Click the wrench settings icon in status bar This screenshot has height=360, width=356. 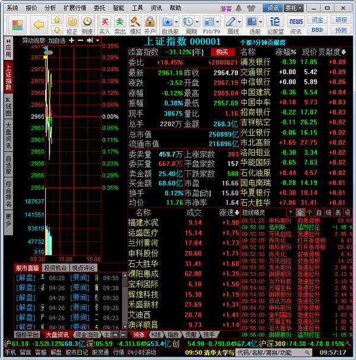(348, 343)
